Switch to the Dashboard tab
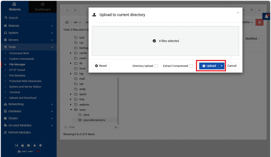The width and height of the screenshot is (271, 157). (43, 7)
